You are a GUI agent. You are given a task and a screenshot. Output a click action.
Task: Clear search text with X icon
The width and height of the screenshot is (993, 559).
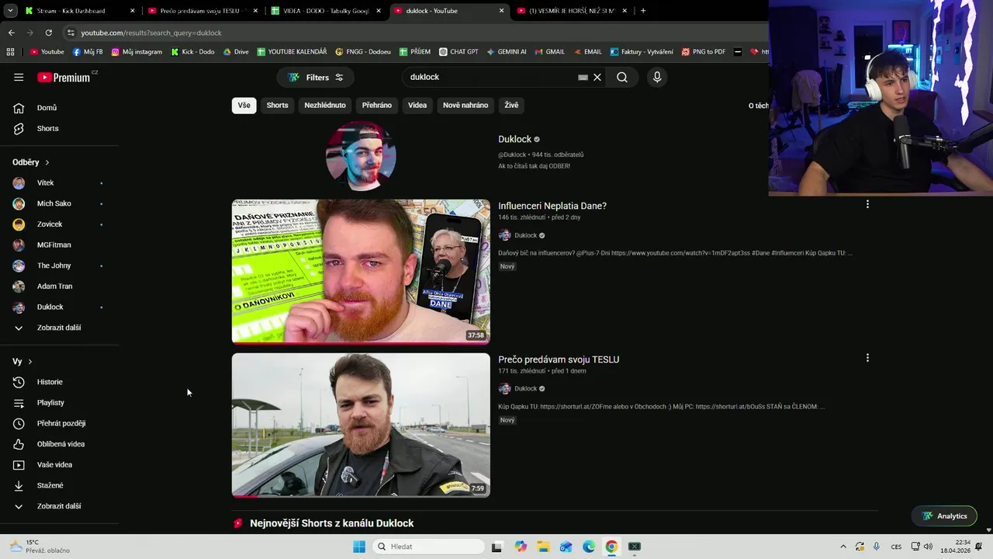click(x=597, y=77)
